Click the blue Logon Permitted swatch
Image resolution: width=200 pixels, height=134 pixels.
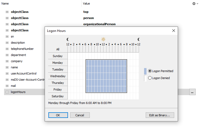pos(145,71)
